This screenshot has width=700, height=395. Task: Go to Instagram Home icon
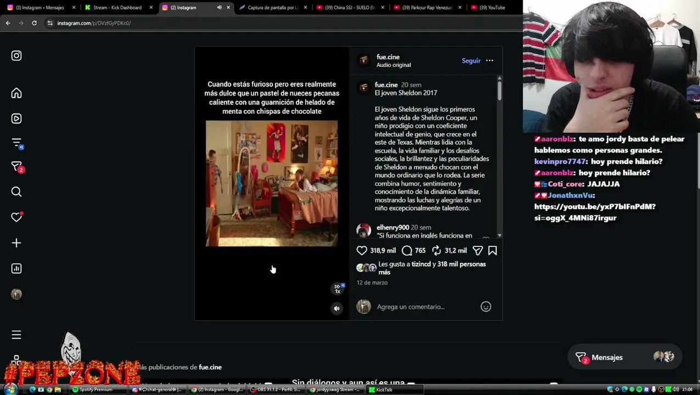click(x=16, y=93)
